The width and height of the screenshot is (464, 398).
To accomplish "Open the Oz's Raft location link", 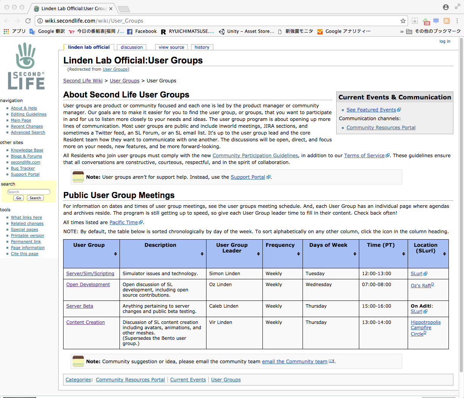I will pos(421,285).
